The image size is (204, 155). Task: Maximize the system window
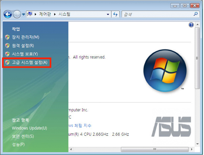tap(185, 6)
